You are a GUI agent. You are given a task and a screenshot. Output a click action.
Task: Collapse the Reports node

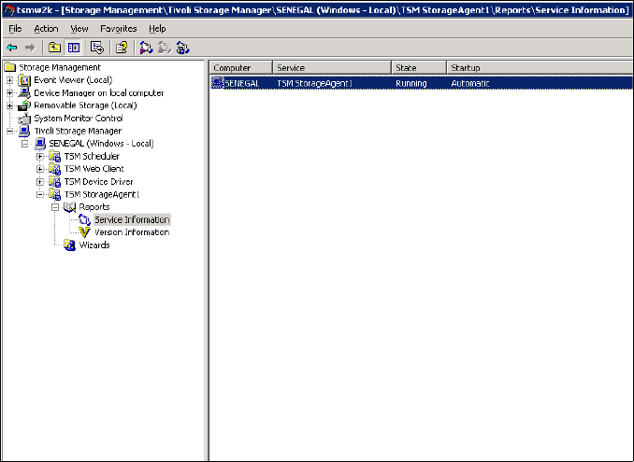click(x=54, y=207)
